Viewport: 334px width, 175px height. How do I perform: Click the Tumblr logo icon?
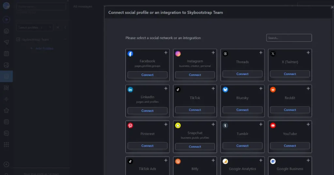click(225, 126)
